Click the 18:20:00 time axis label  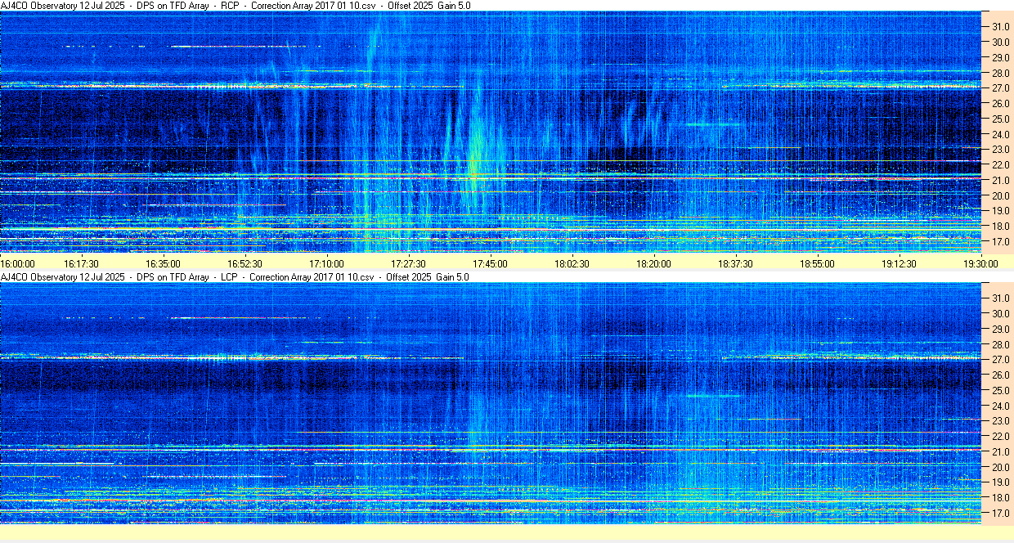click(x=653, y=263)
